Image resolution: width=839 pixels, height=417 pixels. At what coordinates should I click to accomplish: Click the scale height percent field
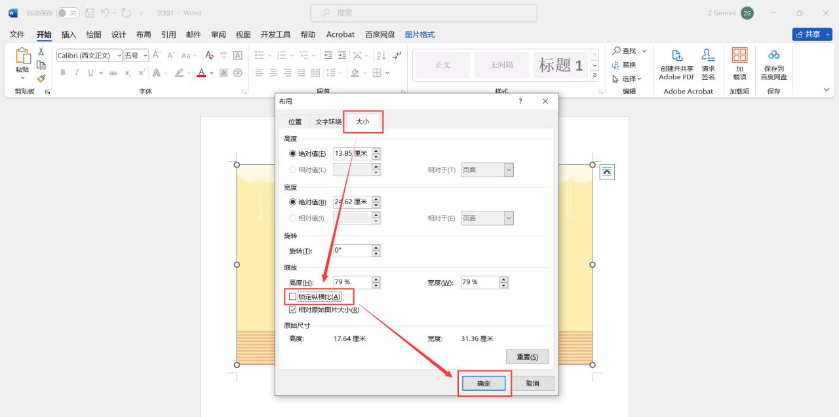(x=352, y=283)
